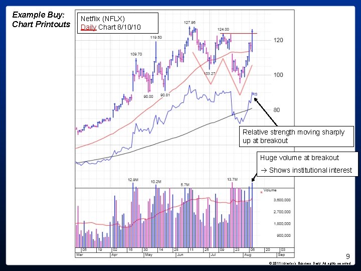Viewport: 361px width, 271px height.
Task: Click the Aug month label
Action: [248, 255]
